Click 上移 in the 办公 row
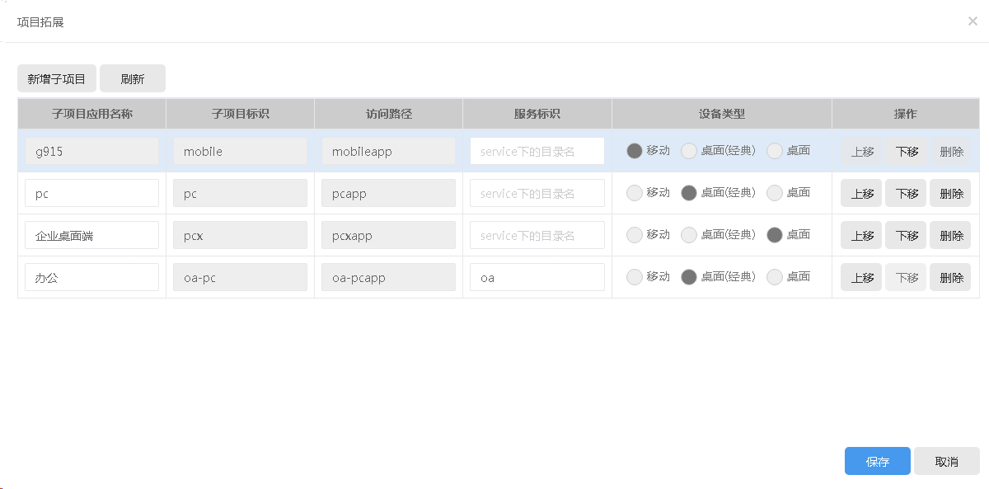The image size is (989, 489). 861,277
